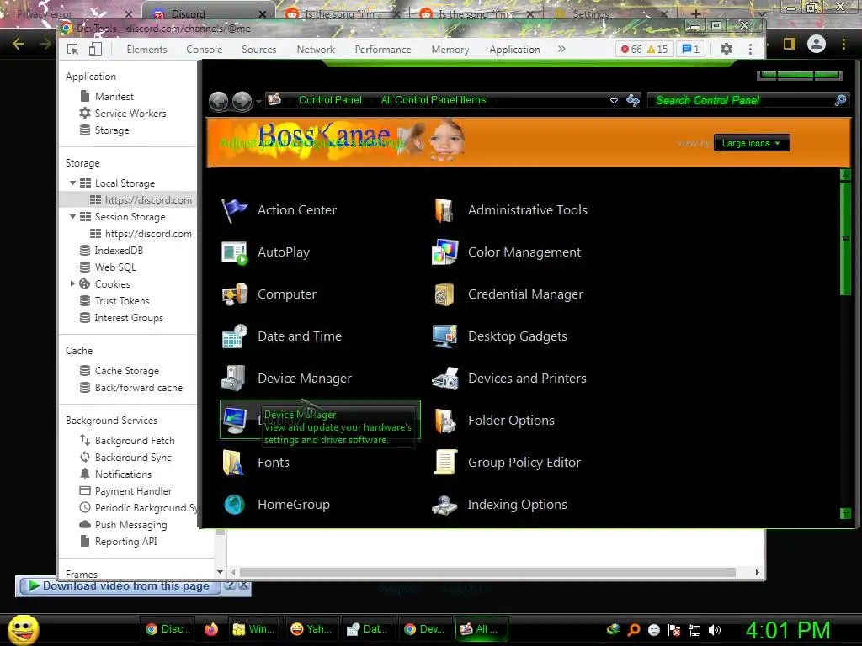This screenshot has height=646, width=862.
Task: Switch to Console tab in DevTools
Action: [205, 50]
